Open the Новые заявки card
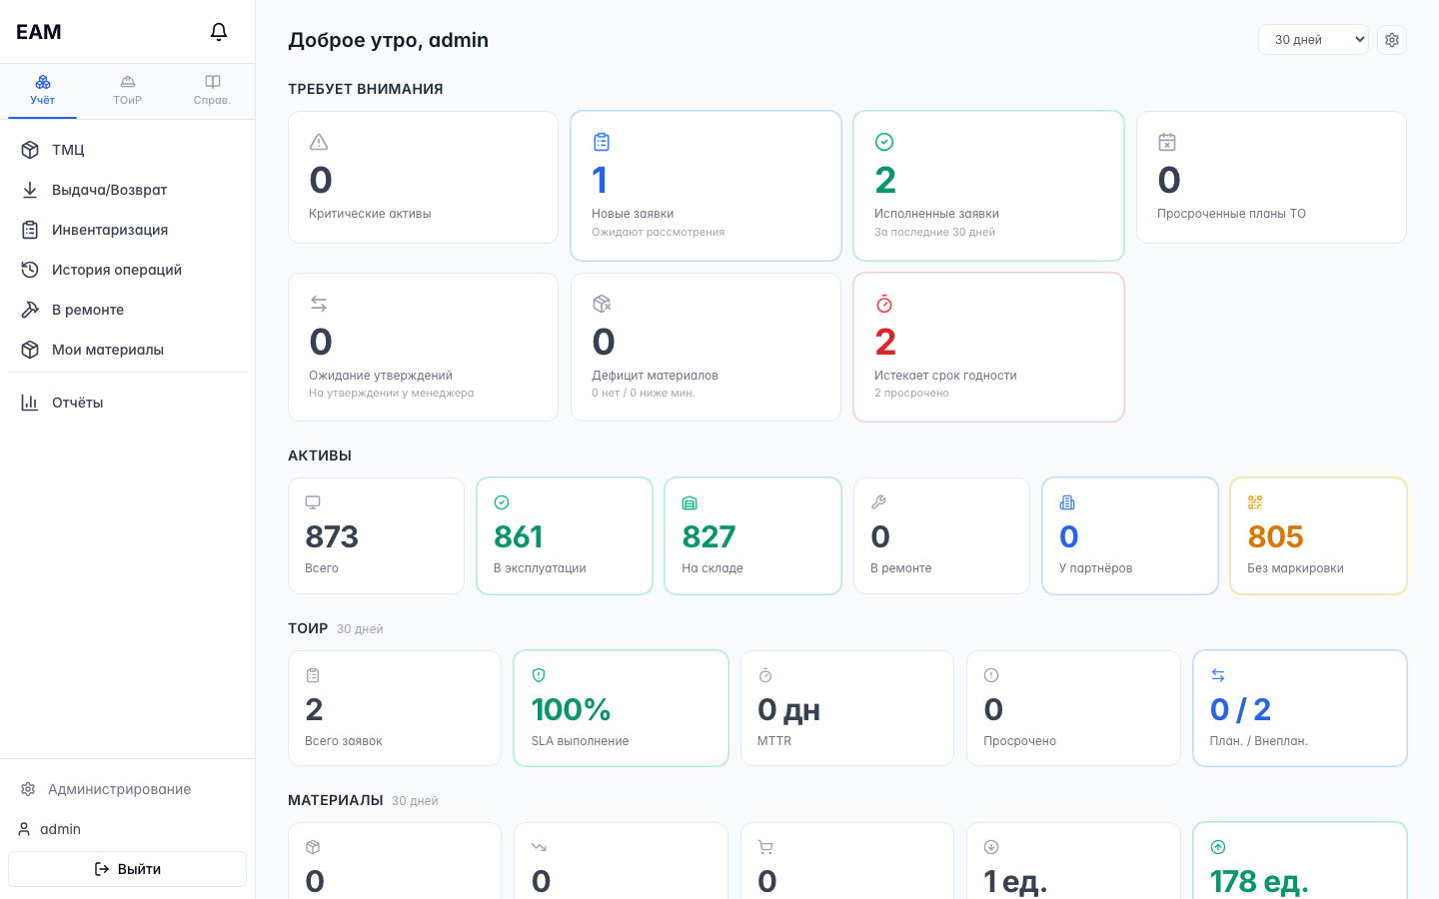 (x=706, y=186)
